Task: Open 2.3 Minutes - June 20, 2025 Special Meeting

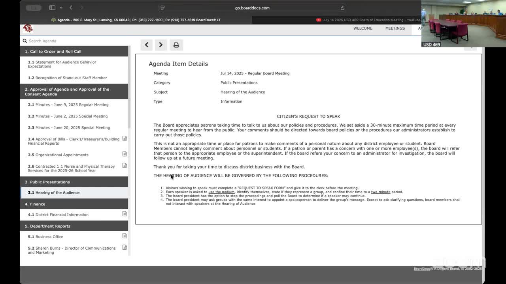Action: (x=74, y=127)
